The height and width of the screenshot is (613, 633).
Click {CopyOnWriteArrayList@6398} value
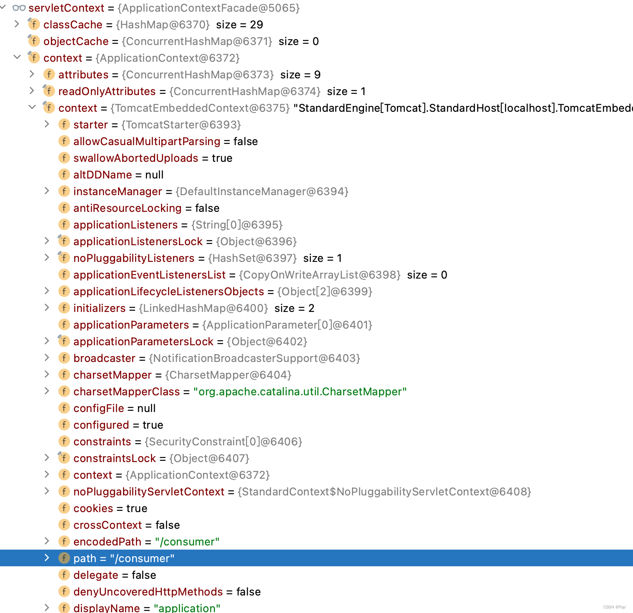(x=320, y=275)
